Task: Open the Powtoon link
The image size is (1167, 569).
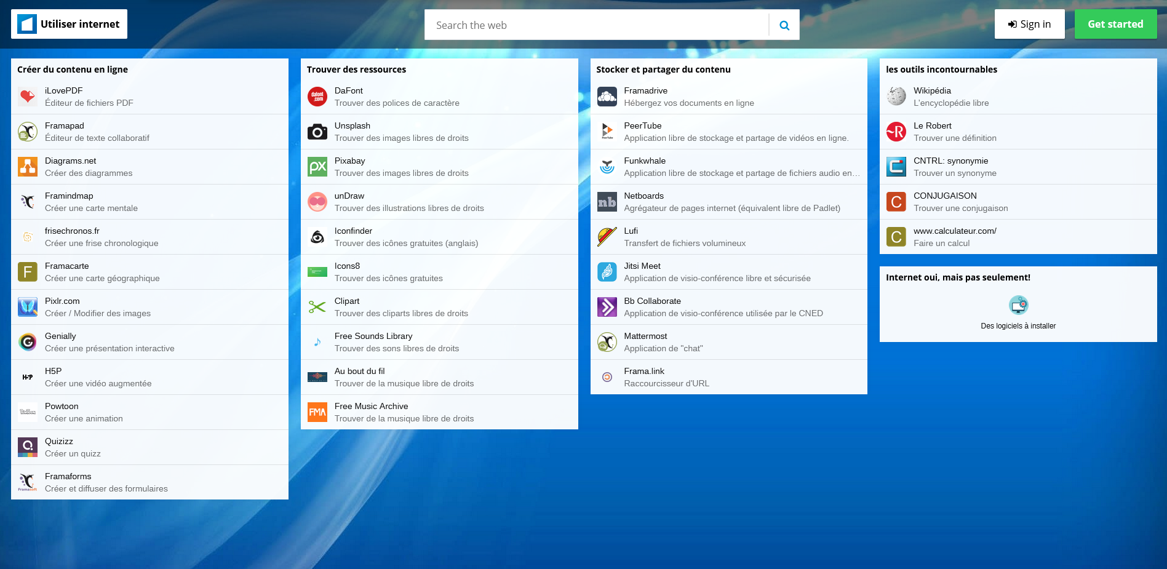Action: point(149,412)
